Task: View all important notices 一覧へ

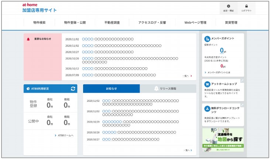Action: pyautogui.click(x=187, y=76)
